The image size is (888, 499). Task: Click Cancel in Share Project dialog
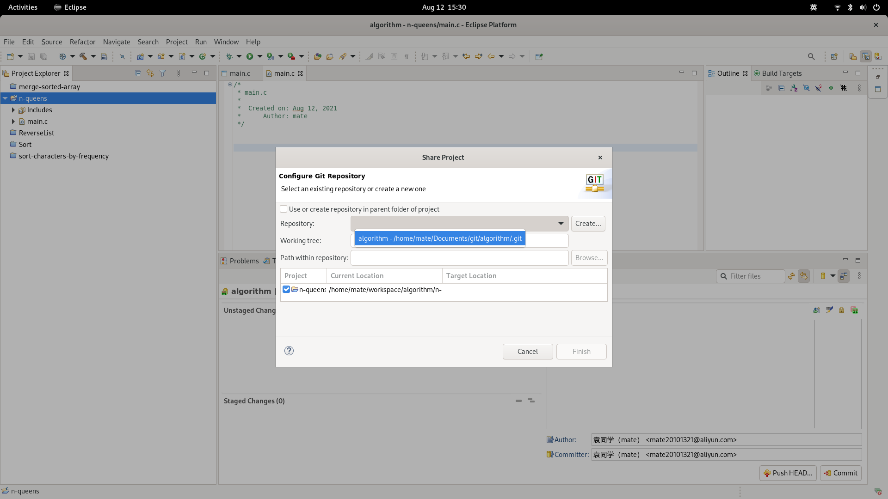tap(528, 352)
